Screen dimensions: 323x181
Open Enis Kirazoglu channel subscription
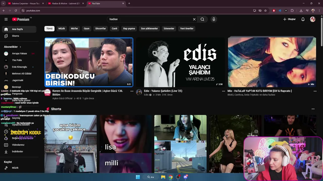click(19, 67)
